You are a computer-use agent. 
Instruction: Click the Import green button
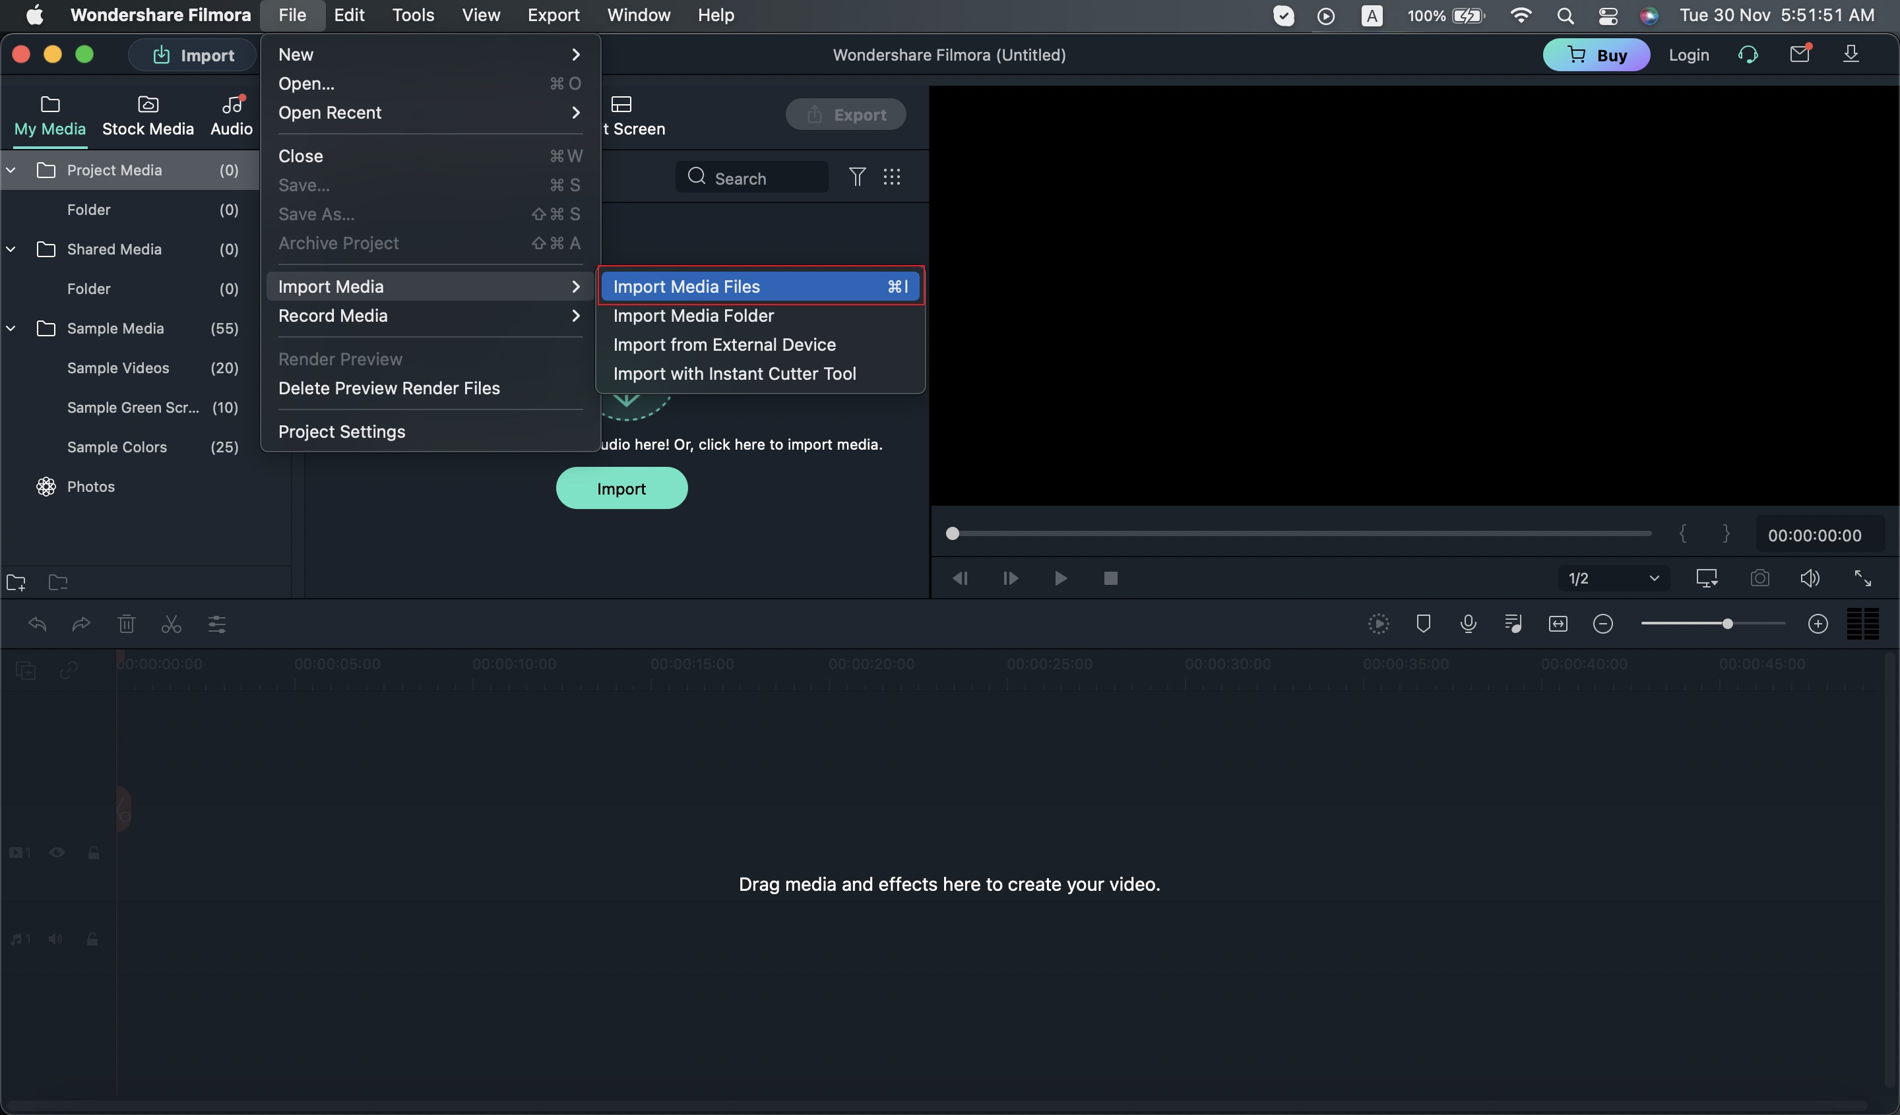click(621, 487)
